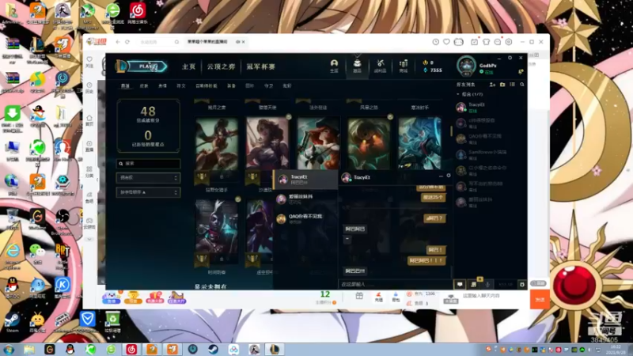Click the heart favorites icon in streaming app toolbar

coord(446,42)
